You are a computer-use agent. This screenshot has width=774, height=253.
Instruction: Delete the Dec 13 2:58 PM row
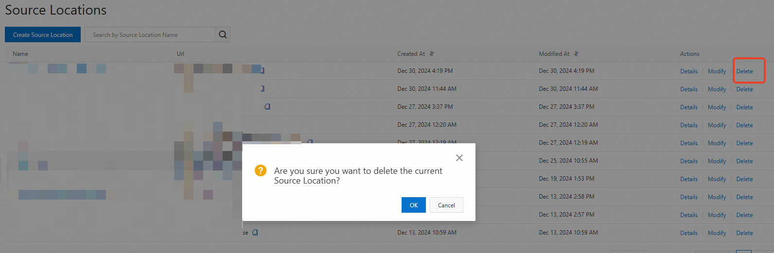(744, 197)
